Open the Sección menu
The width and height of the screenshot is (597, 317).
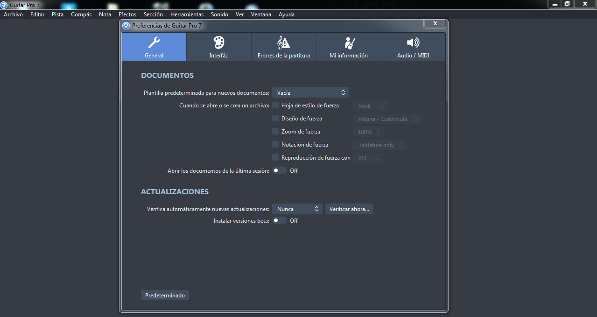click(x=153, y=14)
